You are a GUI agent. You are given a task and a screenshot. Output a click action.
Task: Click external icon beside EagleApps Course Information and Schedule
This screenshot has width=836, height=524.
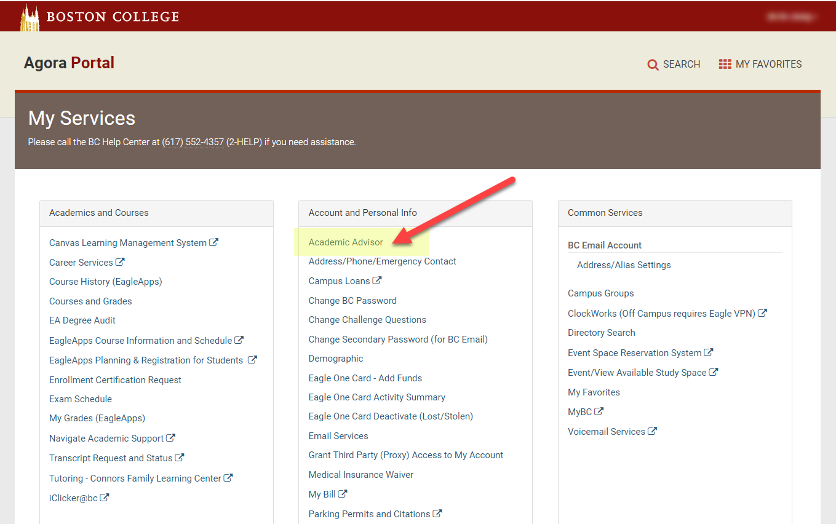[239, 339]
